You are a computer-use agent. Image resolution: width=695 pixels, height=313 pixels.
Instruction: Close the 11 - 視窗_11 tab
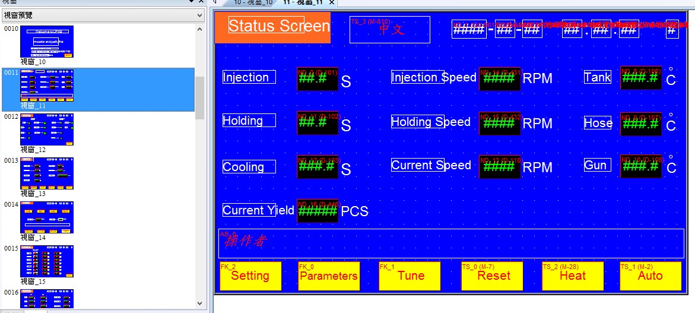pyautogui.click(x=332, y=3)
